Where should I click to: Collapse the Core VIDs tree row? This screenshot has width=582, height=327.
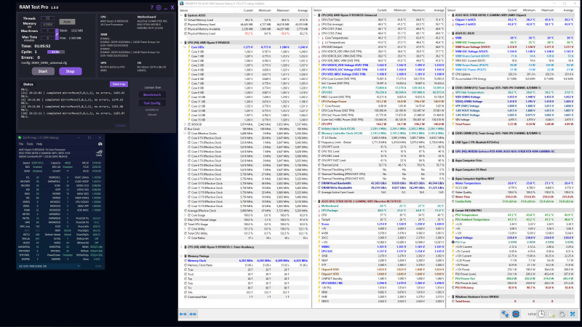(185, 47)
